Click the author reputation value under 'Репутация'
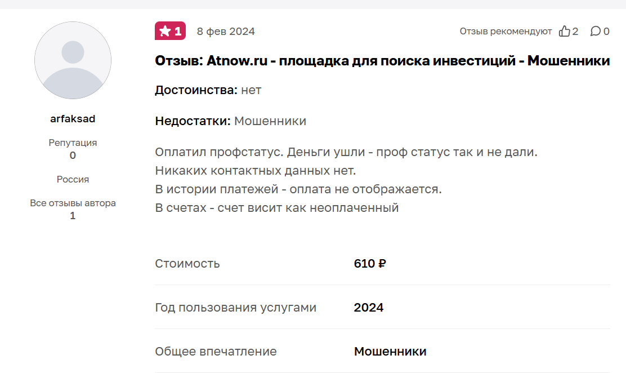The width and height of the screenshot is (626, 373). point(73,156)
